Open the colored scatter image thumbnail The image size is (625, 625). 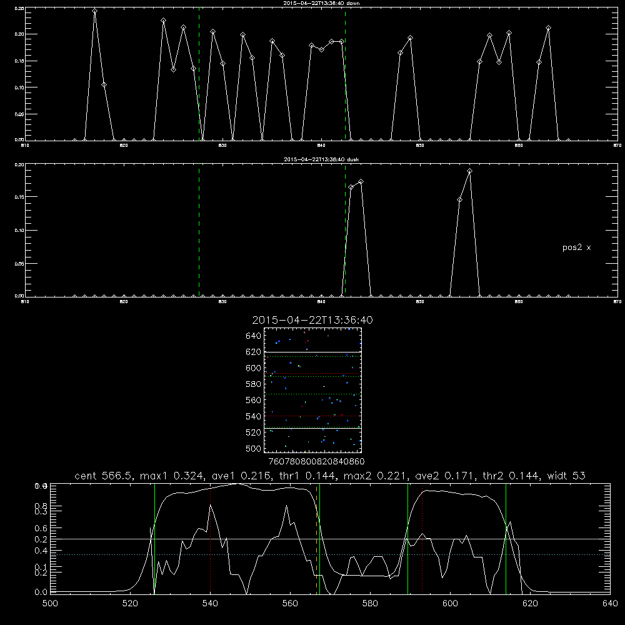point(312,390)
